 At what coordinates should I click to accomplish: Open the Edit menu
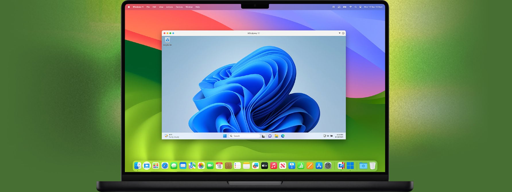pyautogui.click(x=154, y=7)
